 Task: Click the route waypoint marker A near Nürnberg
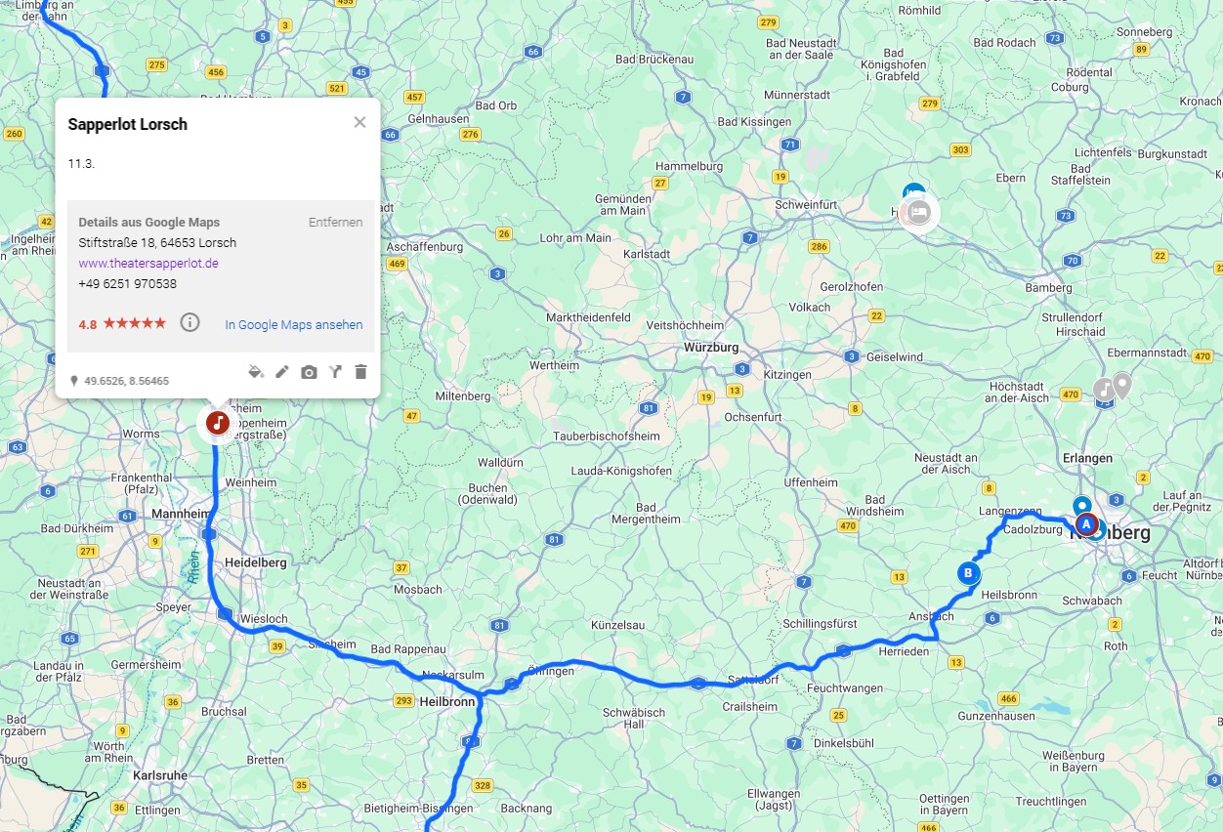coord(1084,524)
